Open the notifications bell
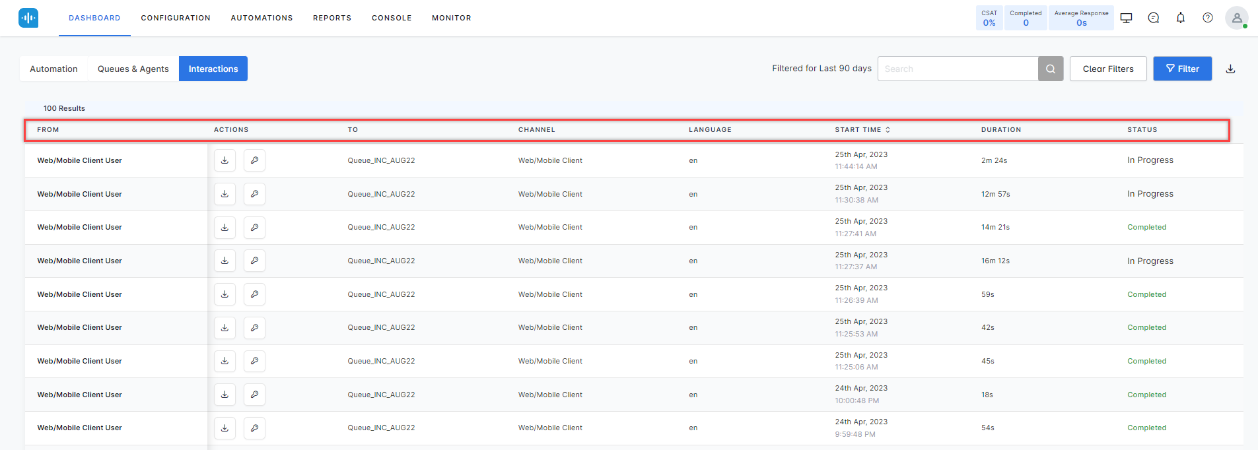 pos(1180,18)
